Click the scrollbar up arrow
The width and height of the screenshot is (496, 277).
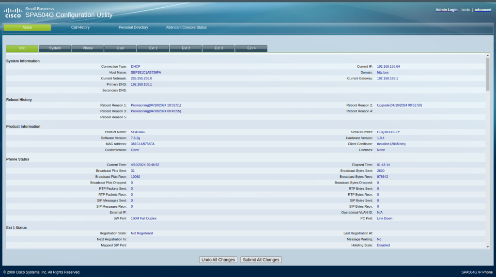coord(488,56)
